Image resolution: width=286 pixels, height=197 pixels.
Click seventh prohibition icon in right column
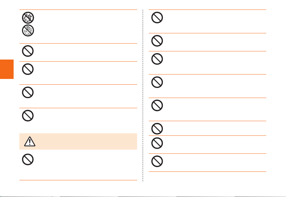pyautogui.click(x=157, y=143)
